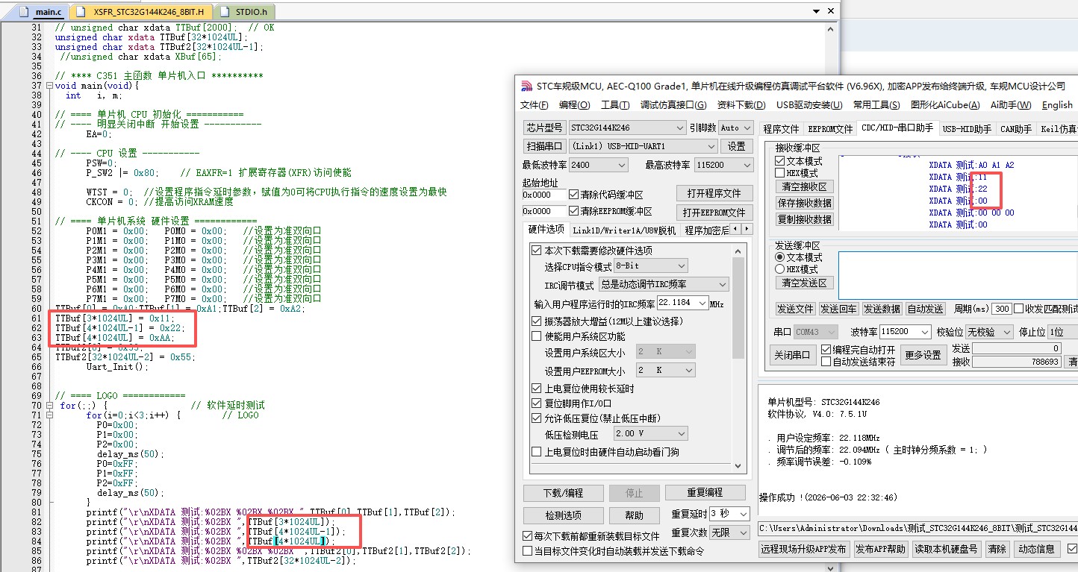Toggle 允许低压复位 checkbox
The image size is (1078, 572).
click(x=536, y=418)
